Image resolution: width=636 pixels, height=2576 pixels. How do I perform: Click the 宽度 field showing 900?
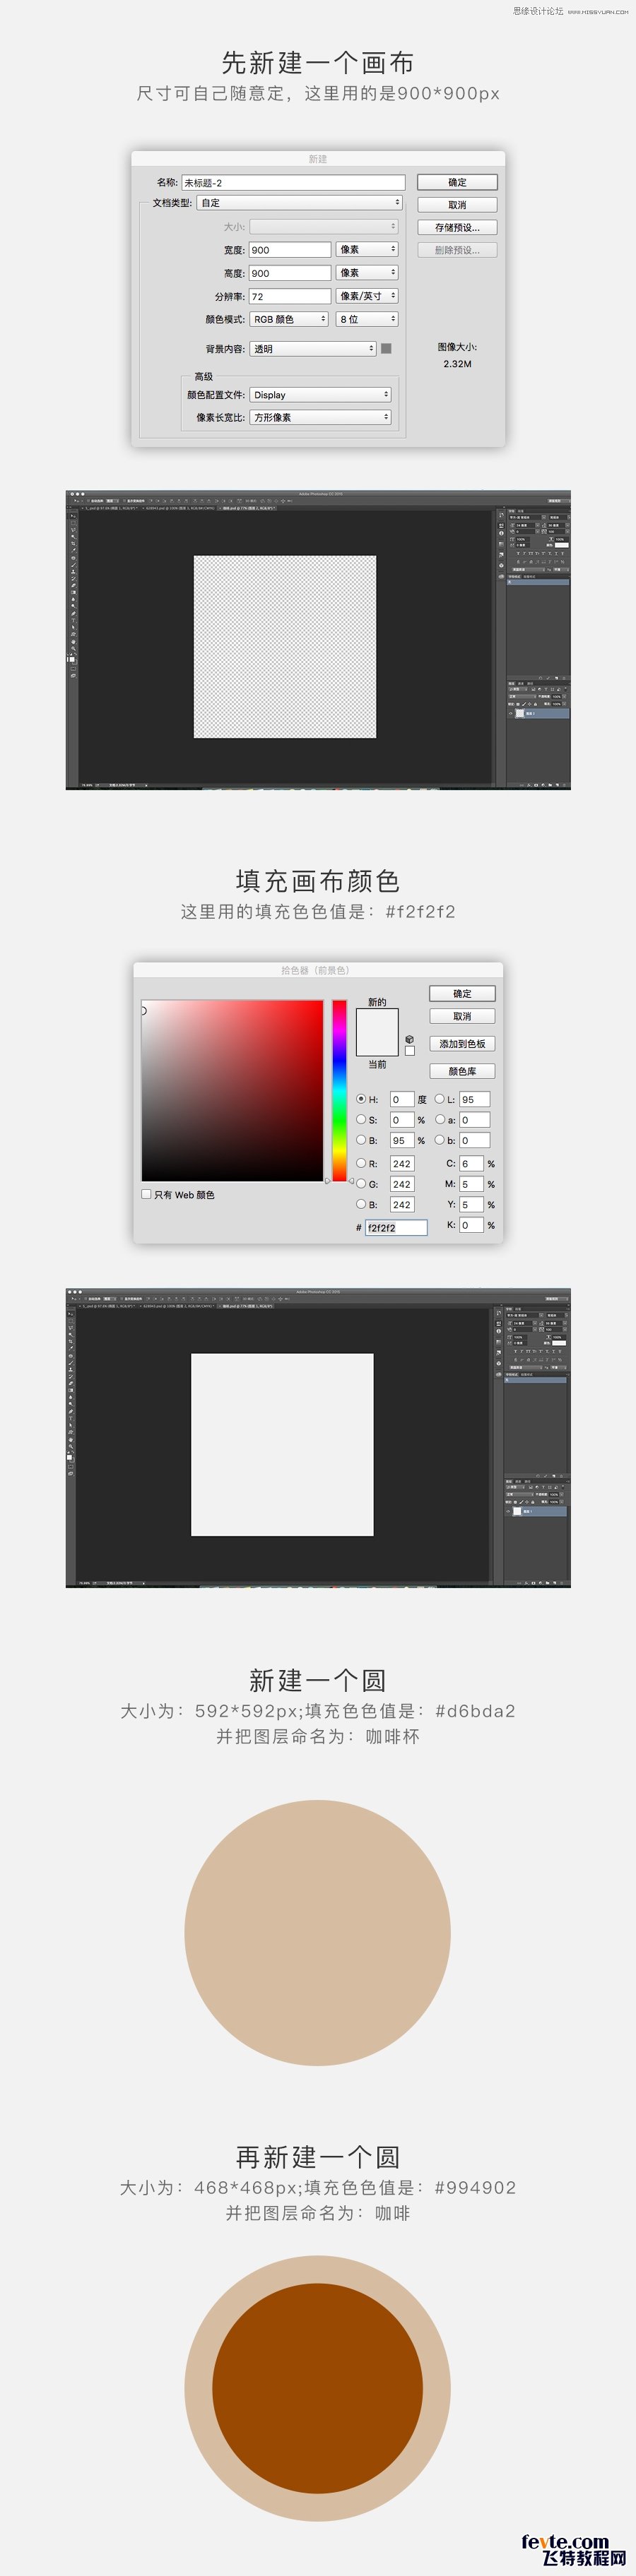[x=290, y=250]
